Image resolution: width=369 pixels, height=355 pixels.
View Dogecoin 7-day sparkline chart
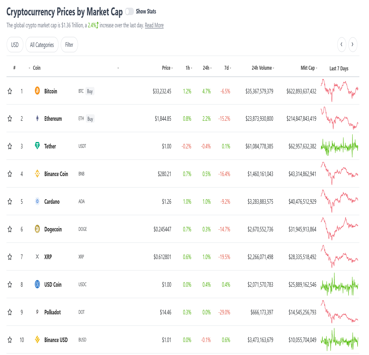pyautogui.click(x=339, y=229)
